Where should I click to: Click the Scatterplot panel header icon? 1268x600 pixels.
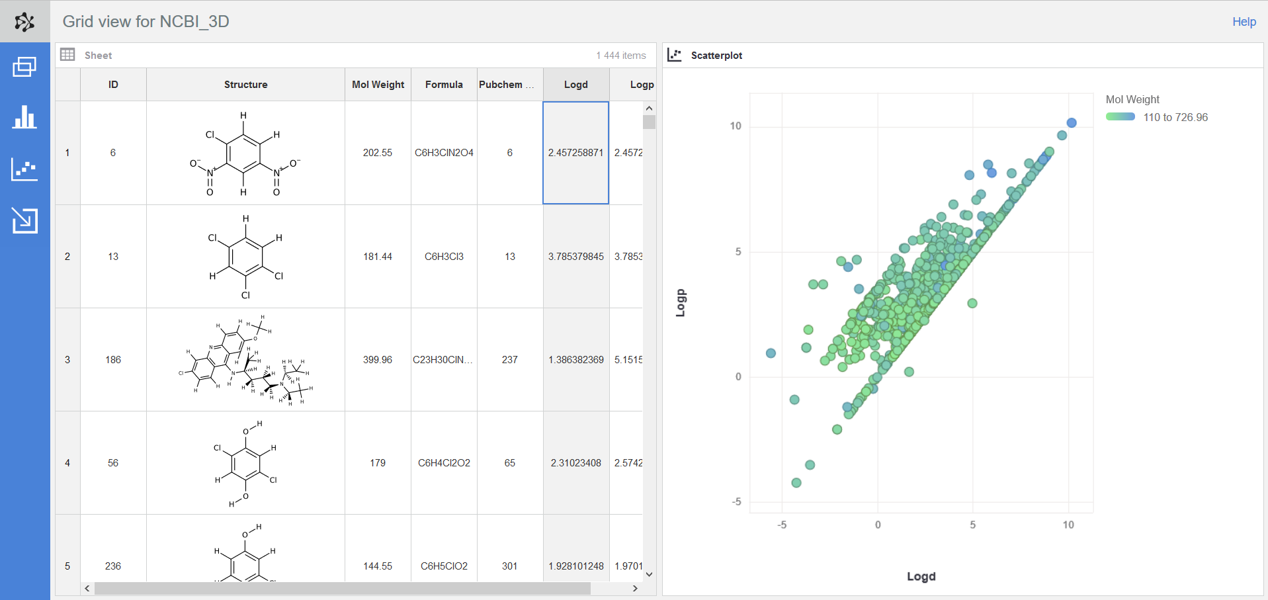(x=674, y=55)
